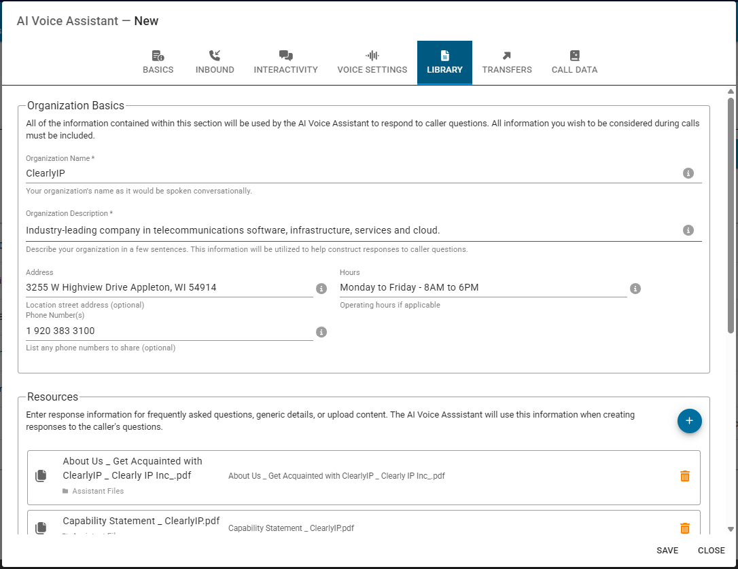This screenshot has height=569, width=738.
Task: Click the info icon next to Hours
Action: click(x=635, y=289)
